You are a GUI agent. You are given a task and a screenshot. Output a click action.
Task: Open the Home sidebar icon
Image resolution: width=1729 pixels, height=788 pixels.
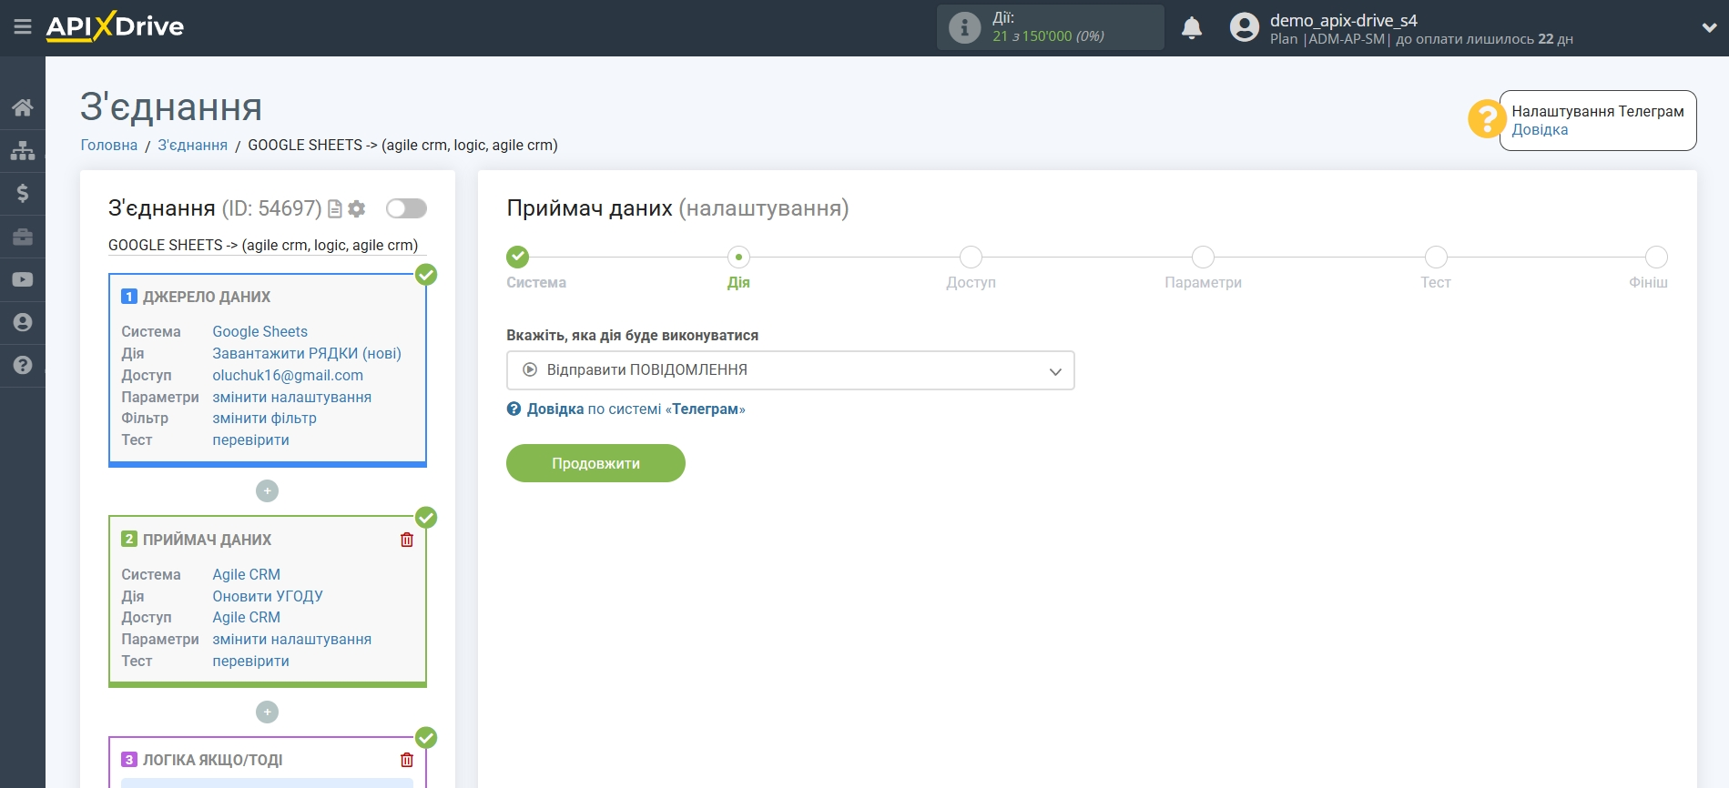click(x=23, y=107)
